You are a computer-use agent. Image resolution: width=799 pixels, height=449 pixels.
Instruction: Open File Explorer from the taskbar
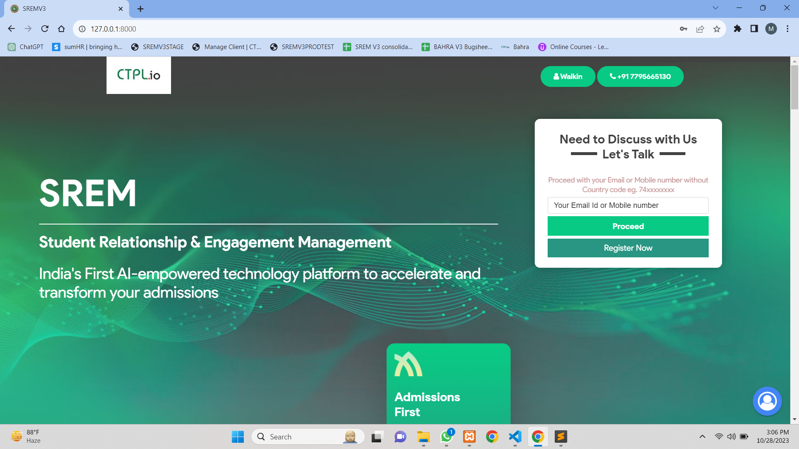[x=423, y=437]
